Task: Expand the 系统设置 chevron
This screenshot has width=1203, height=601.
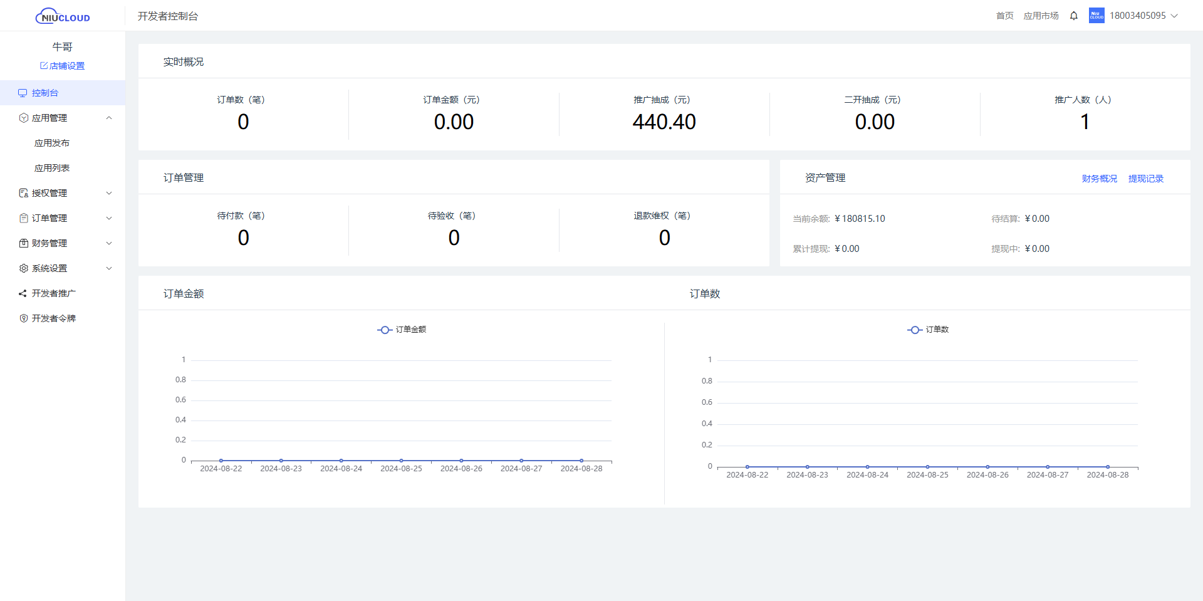Action: [109, 268]
